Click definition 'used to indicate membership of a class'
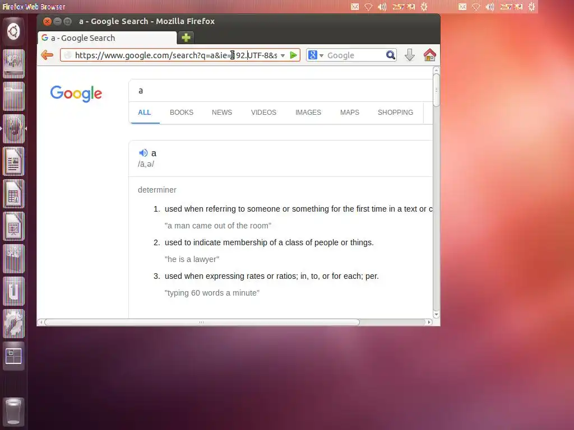 [269, 242]
